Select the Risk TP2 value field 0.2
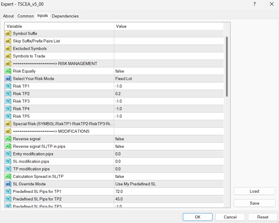Screen dimensions: 279x223 [x=169, y=94]
